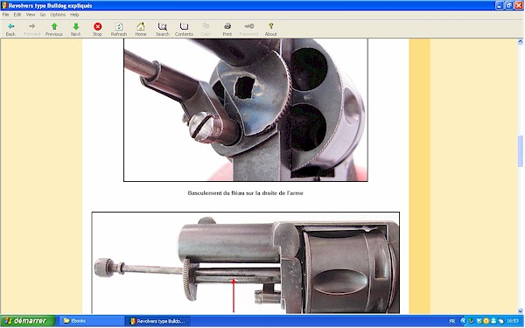Go back with the Back arrow button
525x328 pixels.
point(10,30)
